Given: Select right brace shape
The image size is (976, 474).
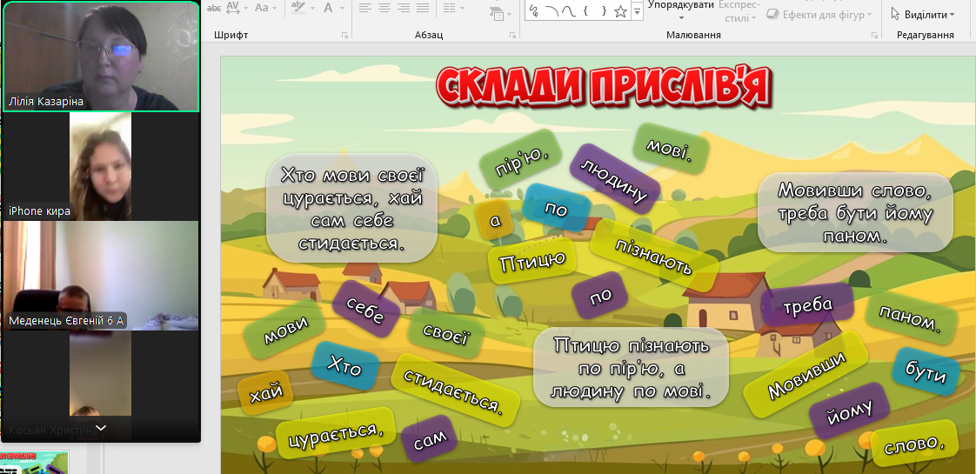Looking at the screenshot, I should [603, 10].
